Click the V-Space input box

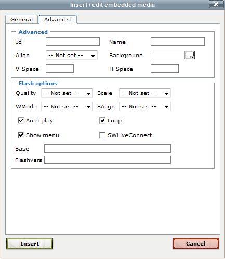(x=60, y=69)
